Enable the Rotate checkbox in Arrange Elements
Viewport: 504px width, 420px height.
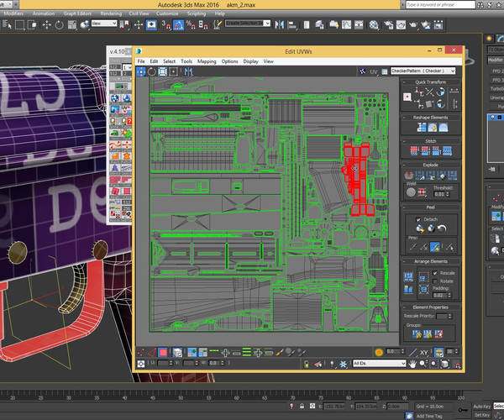435,281
